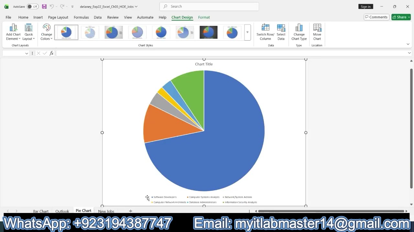Click the Undo arrow icon
The width and height of the screenshot is (414, 232).
[x=51, y=6]
